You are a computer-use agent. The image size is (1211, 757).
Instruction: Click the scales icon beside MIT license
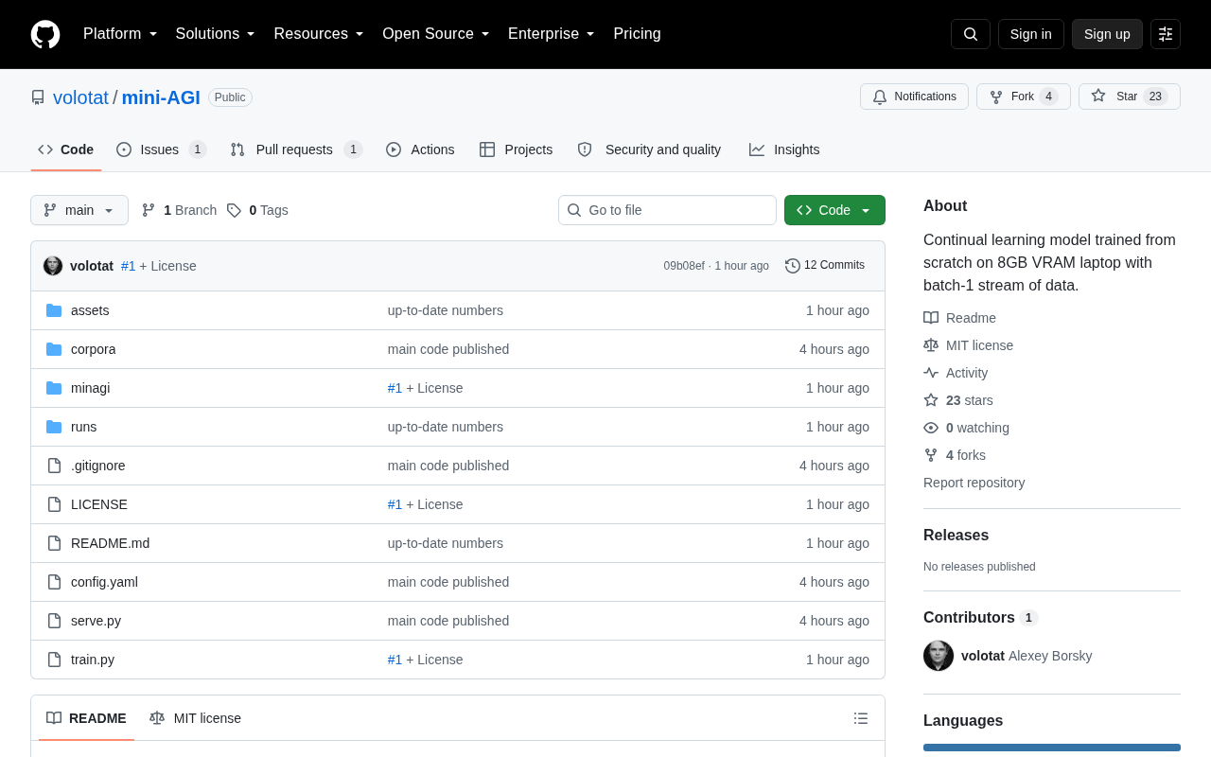pyautogui.click(x=931, y=345)
